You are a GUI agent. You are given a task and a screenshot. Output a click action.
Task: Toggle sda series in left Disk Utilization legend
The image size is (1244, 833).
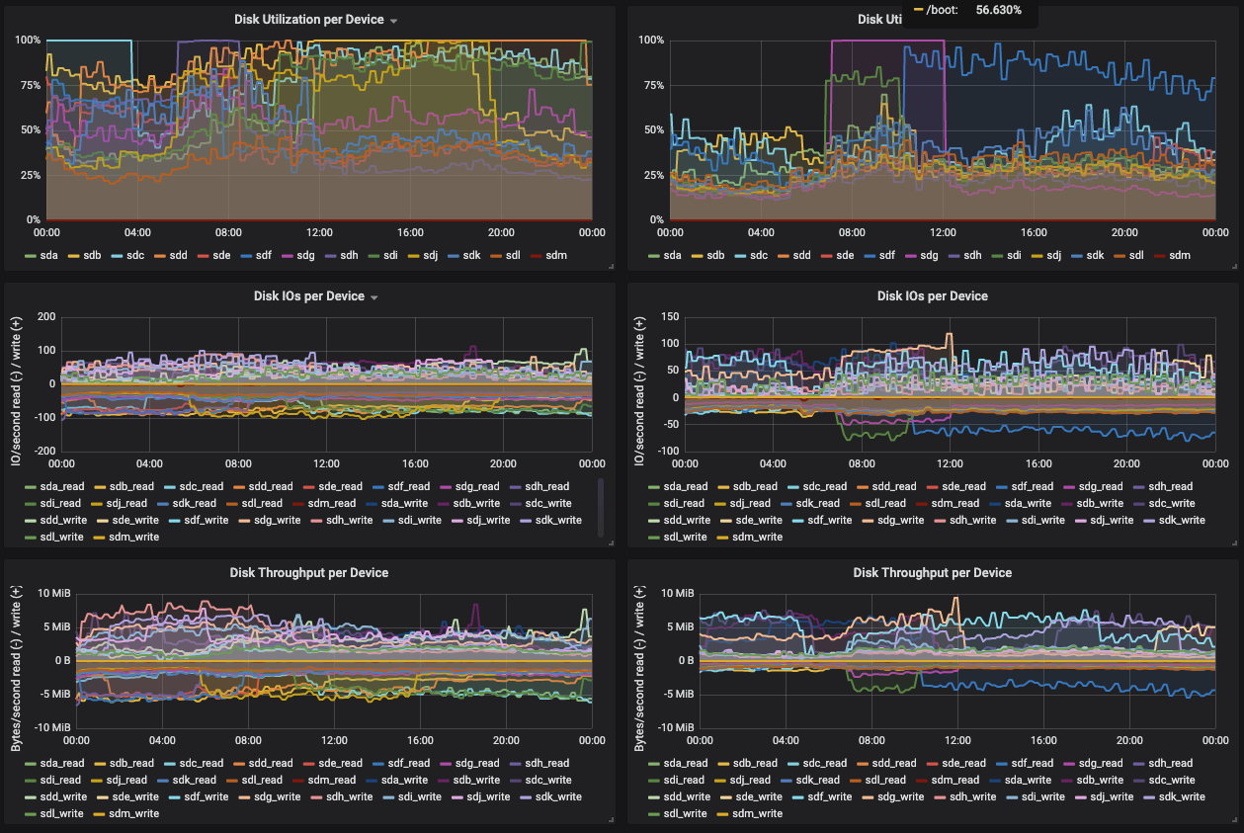(x=45, y=256)
